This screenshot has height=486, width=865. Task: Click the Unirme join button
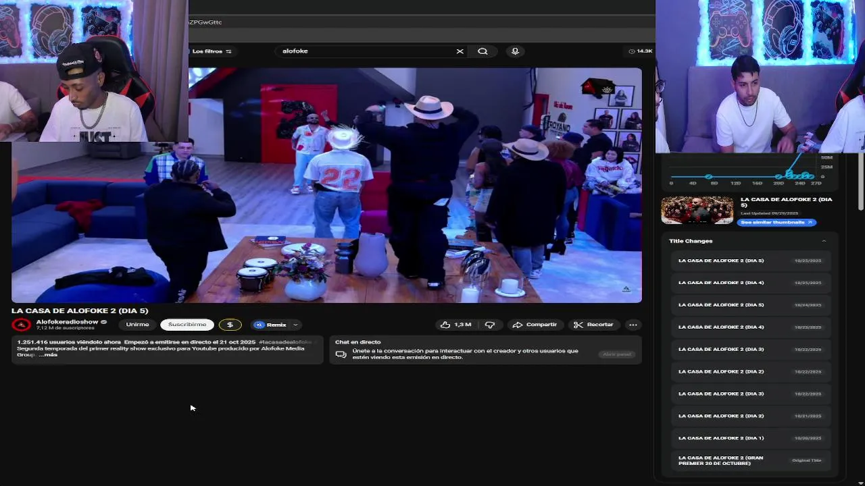click(137, 325)
